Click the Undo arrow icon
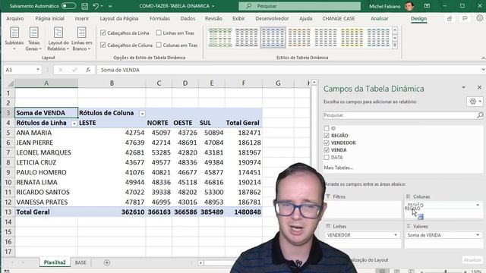The image size is (486, 273). (96, 6)
